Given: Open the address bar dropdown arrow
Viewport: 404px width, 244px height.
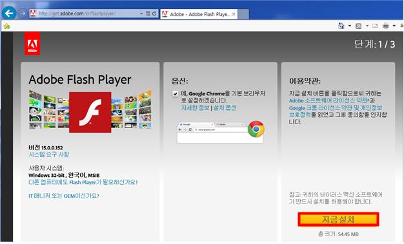Looking at the screenshot, I should click(x=141, y=14).
